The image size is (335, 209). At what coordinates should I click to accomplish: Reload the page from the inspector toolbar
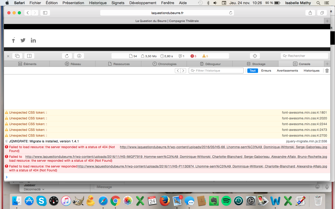67,56
